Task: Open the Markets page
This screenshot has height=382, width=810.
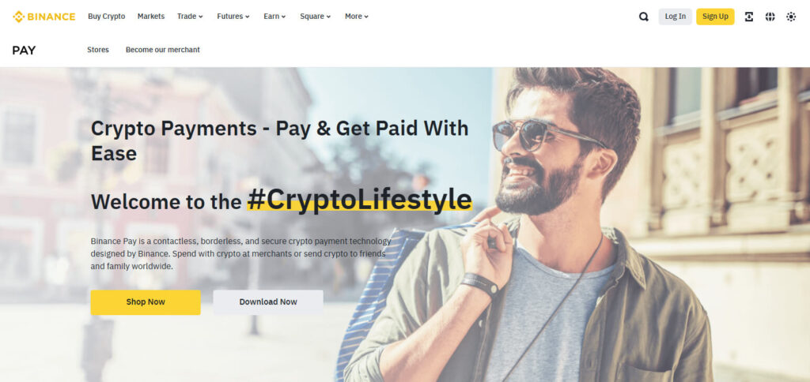Action: tap(151, 17)
